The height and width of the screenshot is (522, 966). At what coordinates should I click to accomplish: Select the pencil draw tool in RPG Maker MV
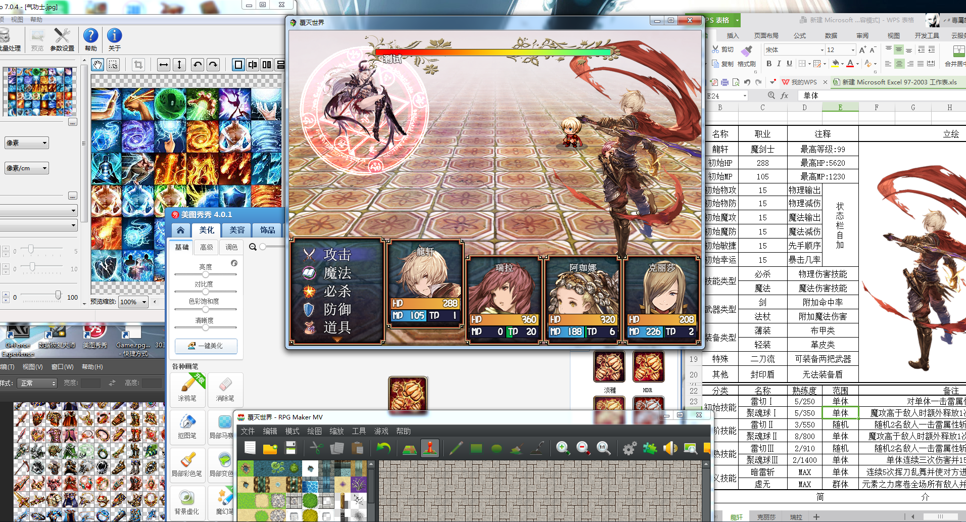click(456, 448)
